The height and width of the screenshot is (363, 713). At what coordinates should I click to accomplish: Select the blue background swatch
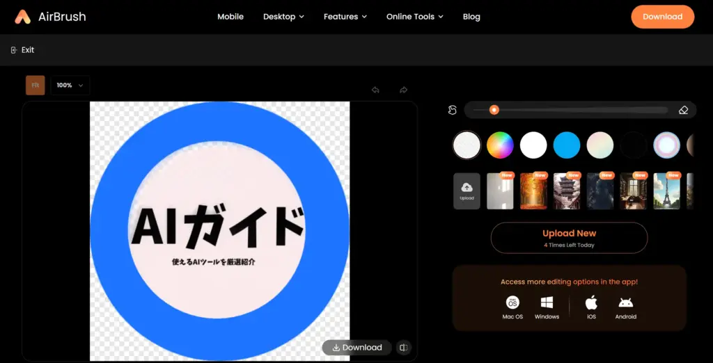click(567, 145)
